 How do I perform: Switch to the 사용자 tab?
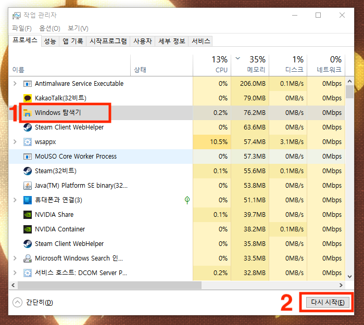click(143, 41)
